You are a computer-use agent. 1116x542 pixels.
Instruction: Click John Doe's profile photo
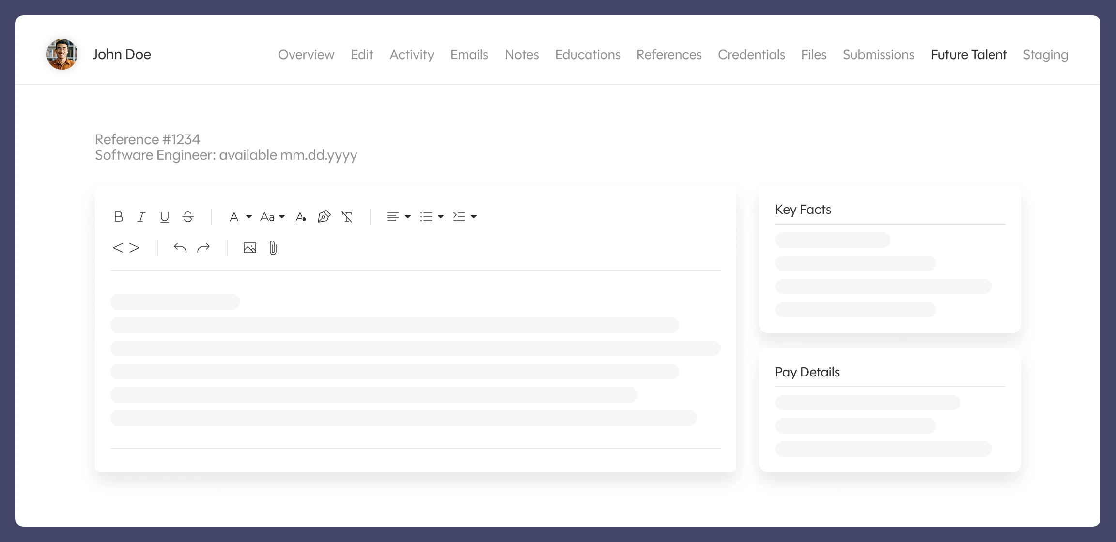pyautogui.click(x=62, y=54)
